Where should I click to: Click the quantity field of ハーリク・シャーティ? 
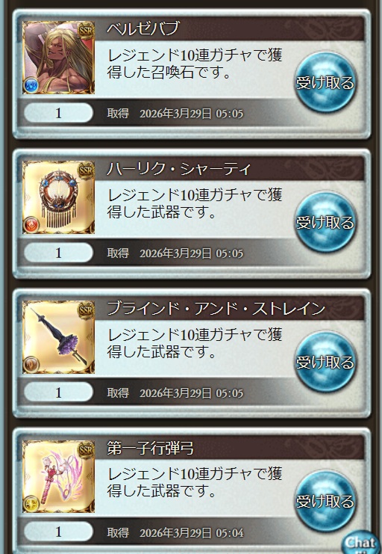[58, 253]
